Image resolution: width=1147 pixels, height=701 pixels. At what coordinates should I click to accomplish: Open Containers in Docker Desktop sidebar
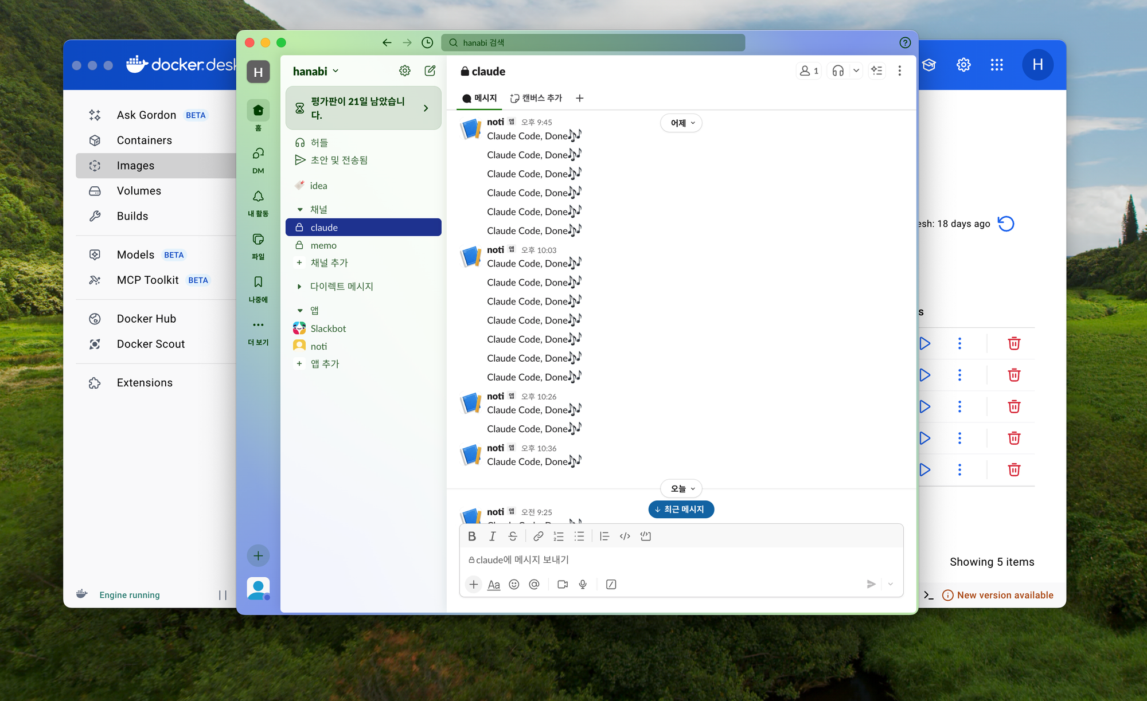(156, 140)
